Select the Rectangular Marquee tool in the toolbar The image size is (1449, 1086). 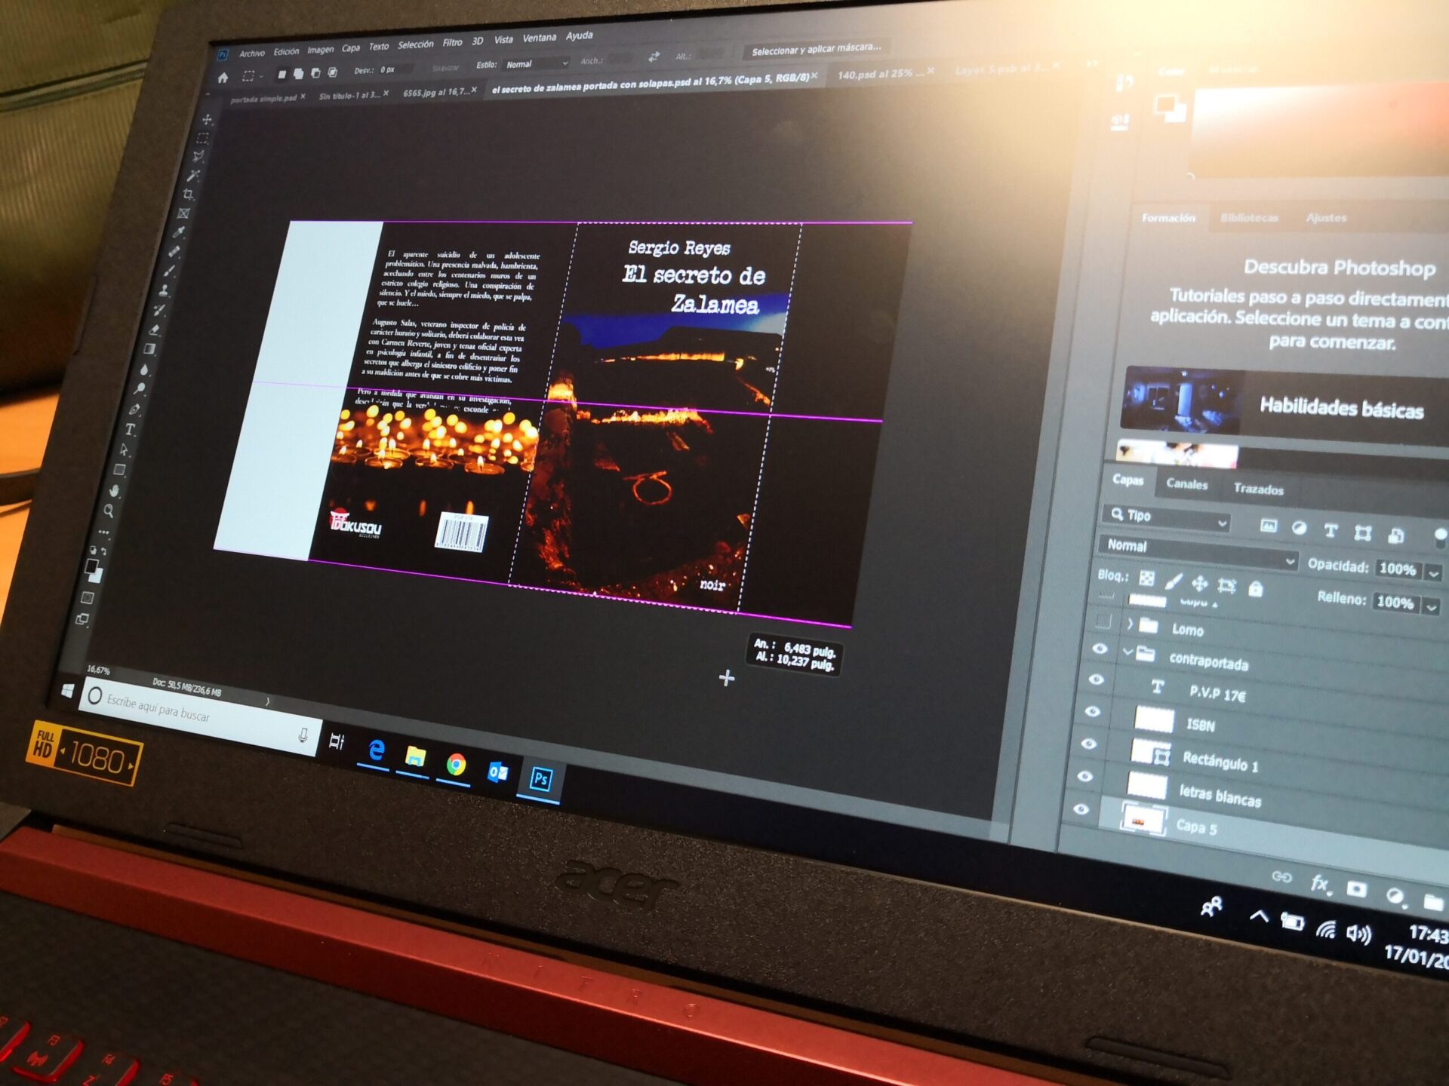pos(203,138)
